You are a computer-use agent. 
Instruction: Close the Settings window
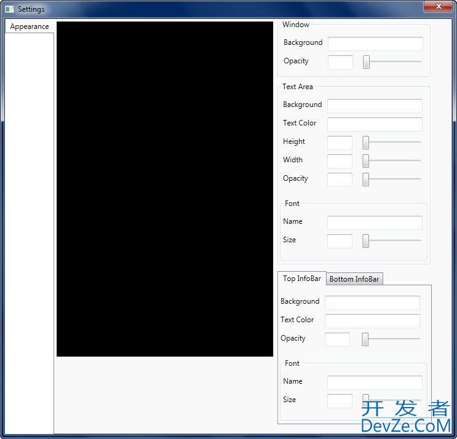click(438, 6)
